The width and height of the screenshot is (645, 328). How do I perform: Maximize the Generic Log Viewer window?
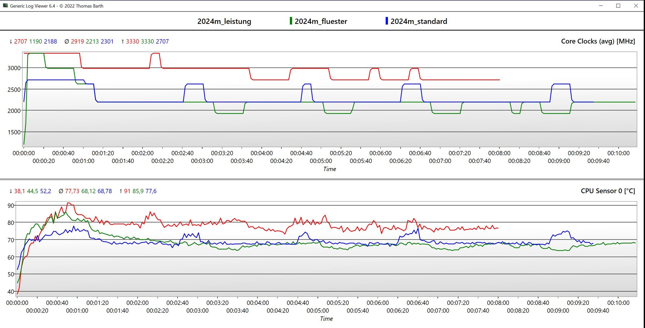pyautogui.click(x=618, y=6)
